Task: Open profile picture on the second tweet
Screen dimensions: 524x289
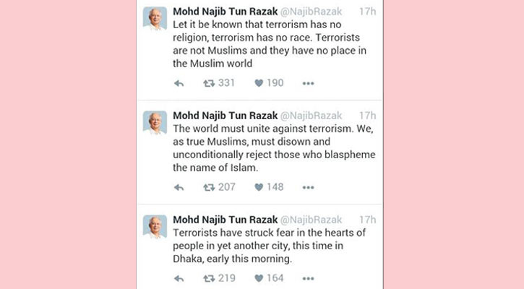Action: pyautogui.click(x=155, y=123)
